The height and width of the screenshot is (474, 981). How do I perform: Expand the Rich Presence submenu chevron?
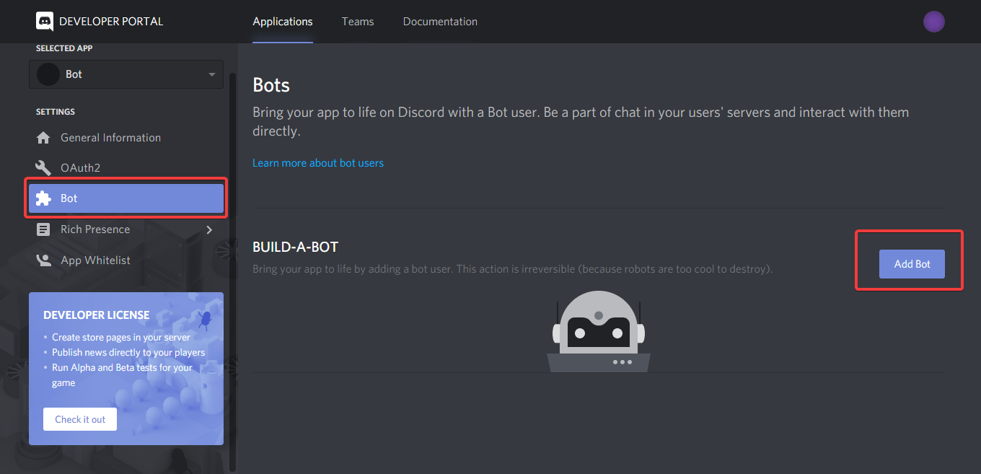click(209, 229)
